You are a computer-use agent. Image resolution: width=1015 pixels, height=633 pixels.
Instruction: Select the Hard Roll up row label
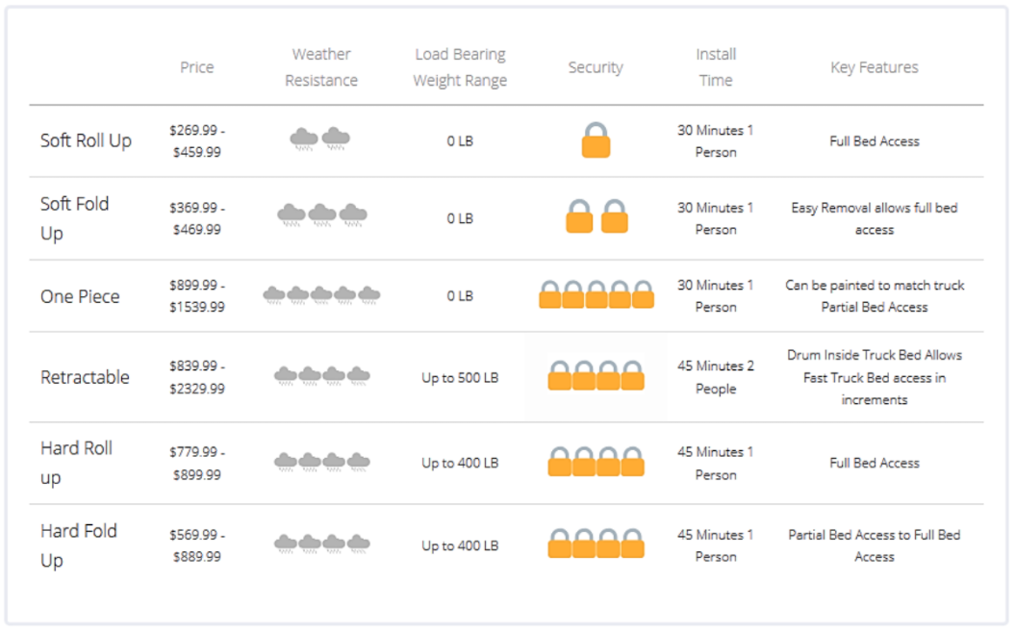pos(76,463)
